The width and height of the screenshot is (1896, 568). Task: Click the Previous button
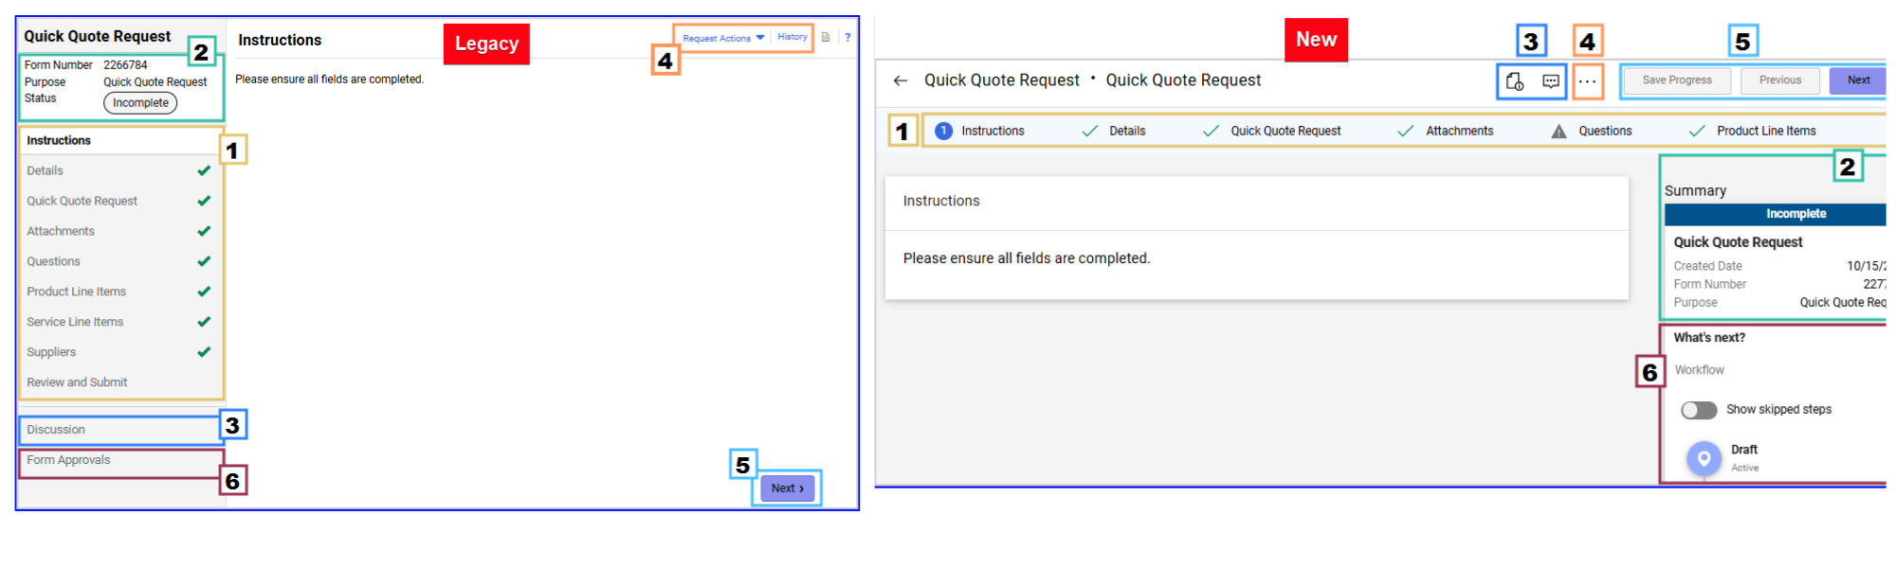click(1779, 80)
